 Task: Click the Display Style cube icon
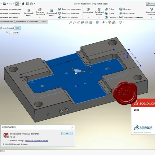pos(97,22)
